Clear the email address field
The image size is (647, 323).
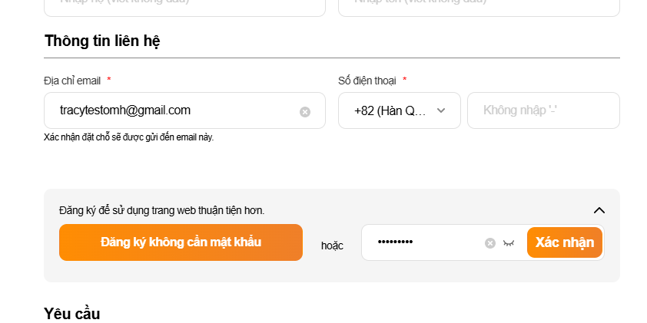click(x=305, y=112)
